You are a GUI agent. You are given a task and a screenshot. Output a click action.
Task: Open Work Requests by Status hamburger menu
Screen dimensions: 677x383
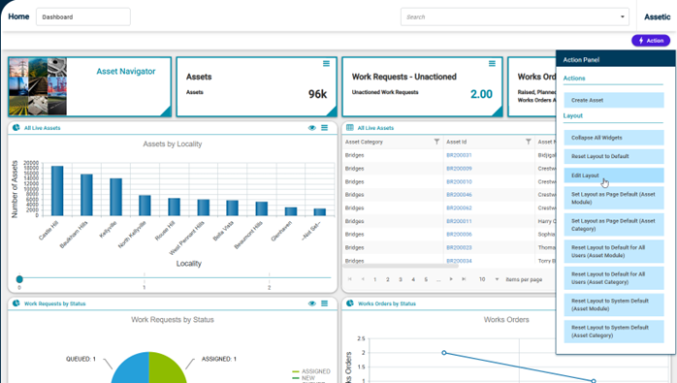click(x=324, y=303)
